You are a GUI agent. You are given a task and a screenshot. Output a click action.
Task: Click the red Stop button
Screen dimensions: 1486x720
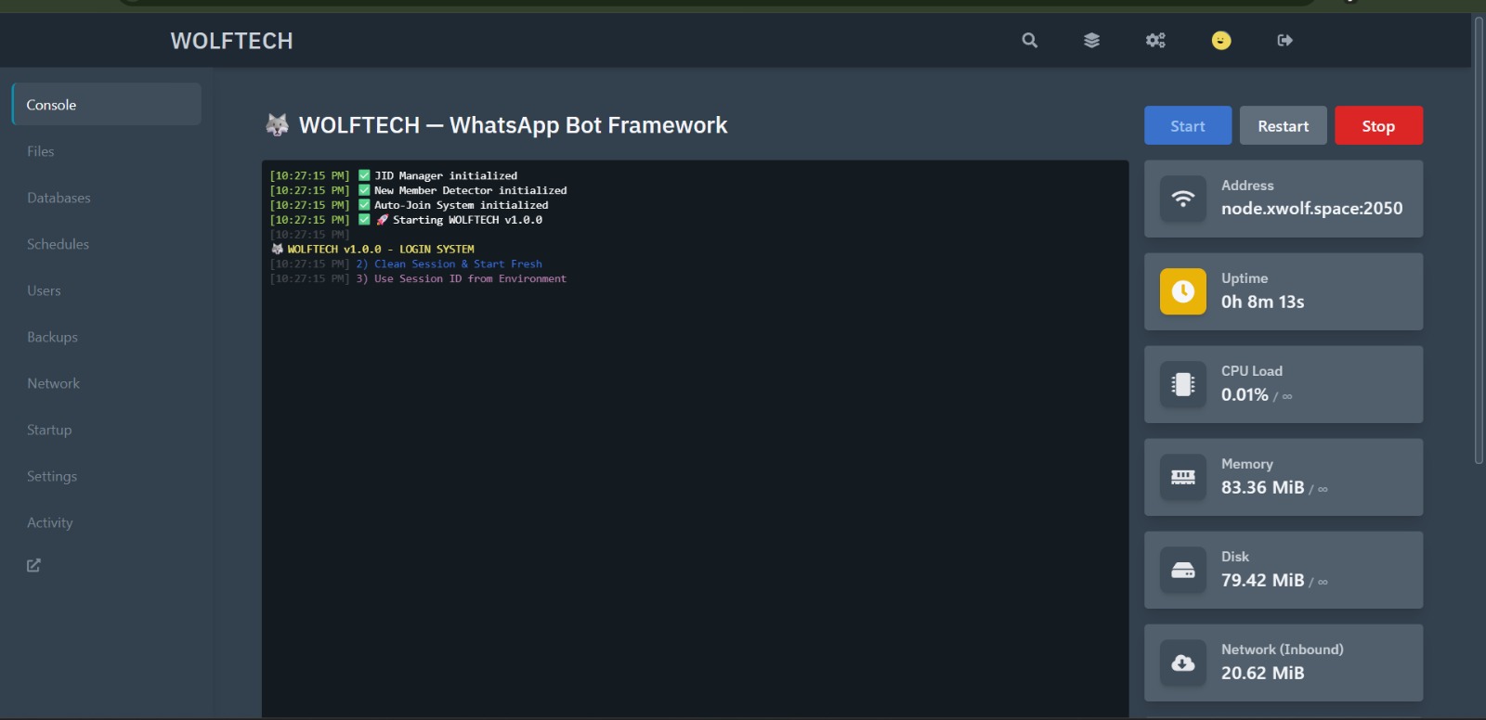pos(1378,125)
